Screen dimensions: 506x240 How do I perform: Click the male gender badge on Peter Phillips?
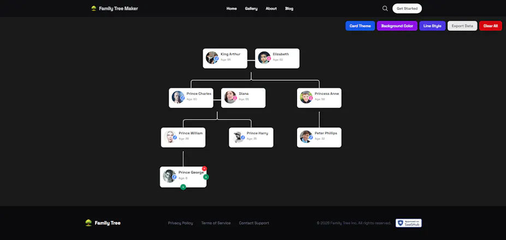click(311, 137)
